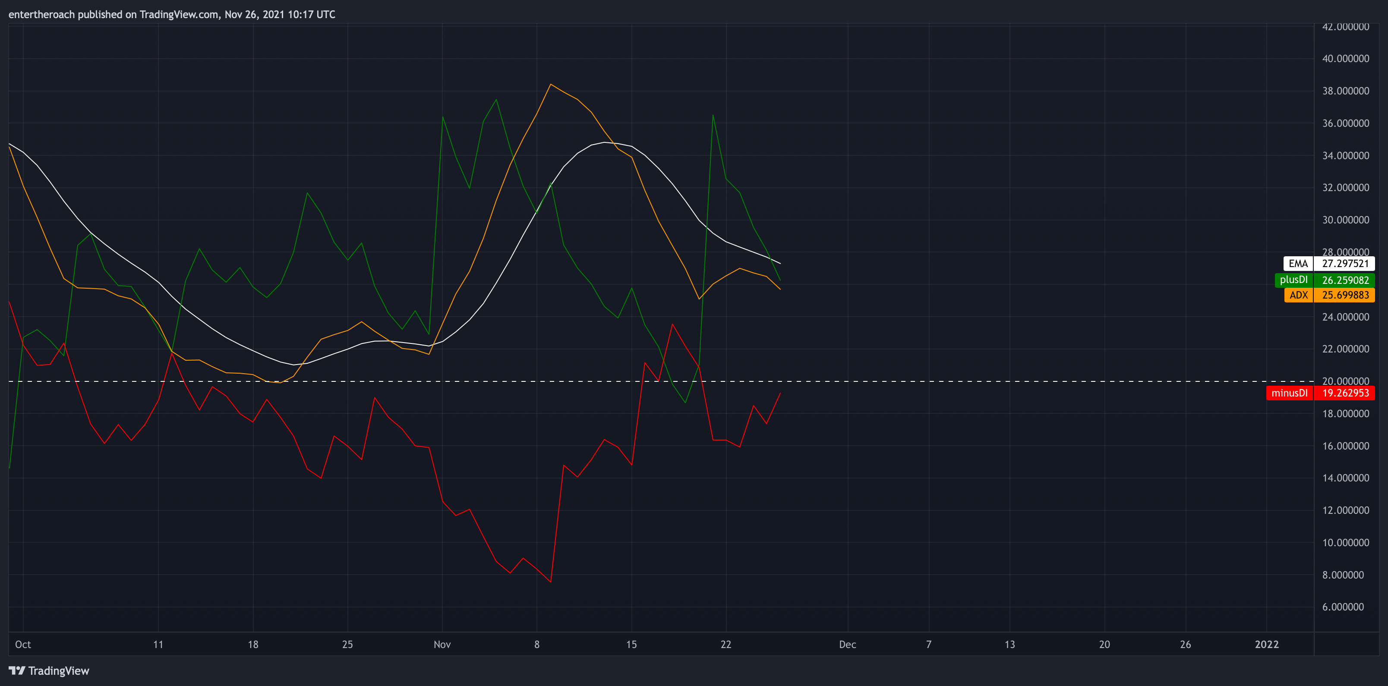
Task: Click the 32.000000 axis label
Action: [1345, 187]
